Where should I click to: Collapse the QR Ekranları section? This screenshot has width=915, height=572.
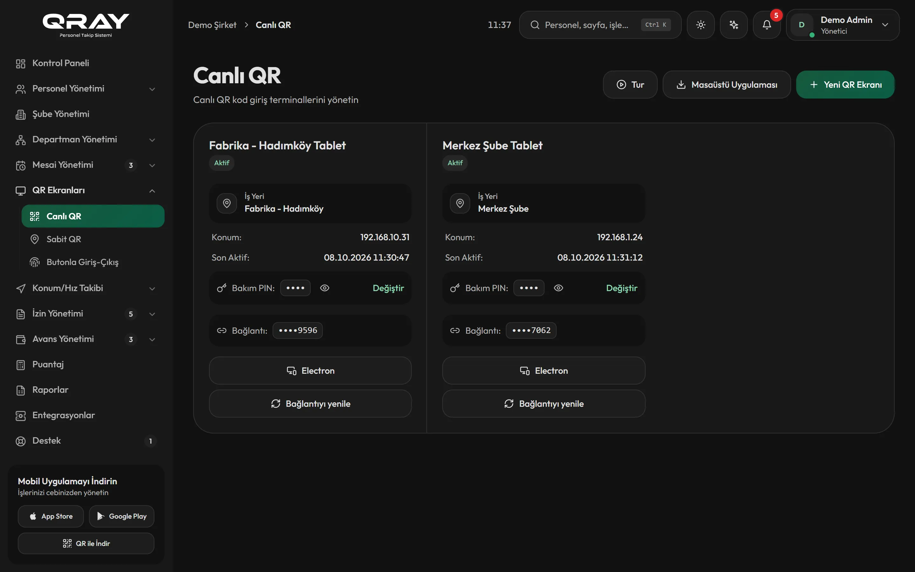tap(152, 191)
